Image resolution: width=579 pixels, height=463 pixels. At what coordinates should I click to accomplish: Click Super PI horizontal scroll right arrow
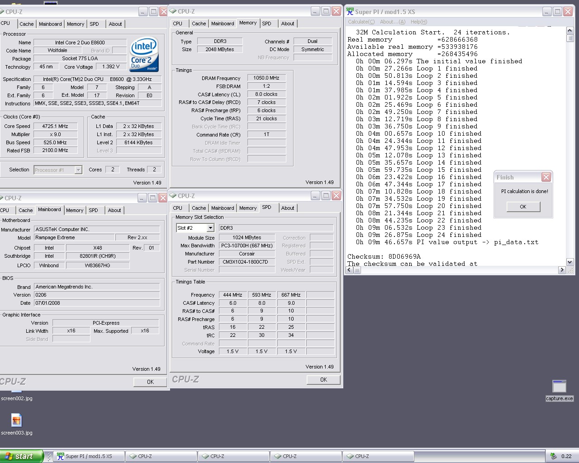coord(562,270)
